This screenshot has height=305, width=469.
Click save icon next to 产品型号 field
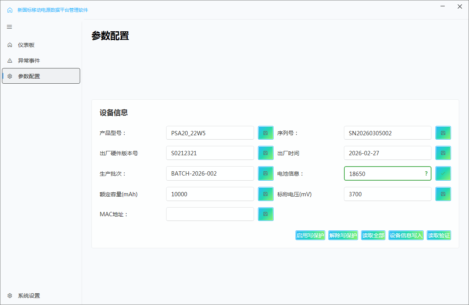click(x=265, y=133)
